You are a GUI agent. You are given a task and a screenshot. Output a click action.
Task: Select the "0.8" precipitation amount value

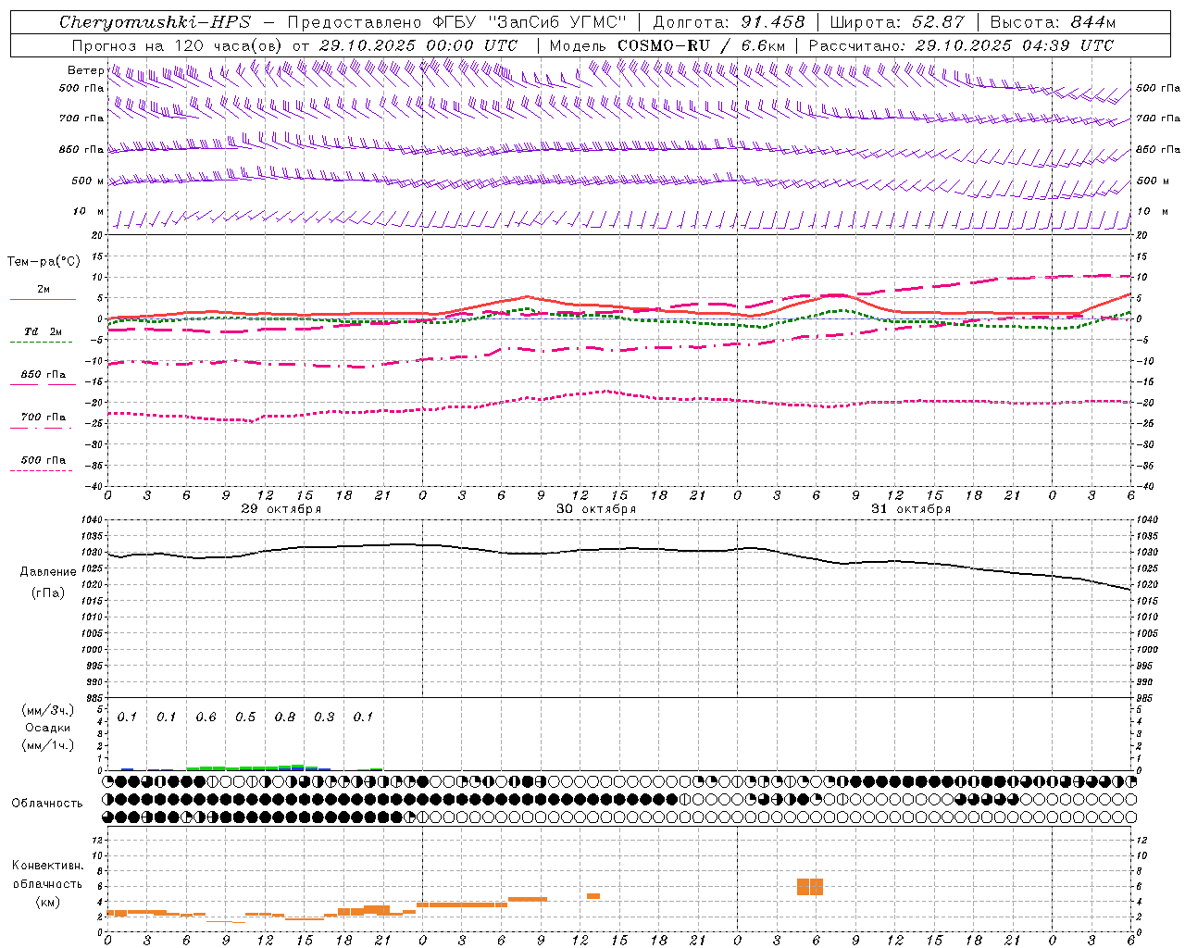tap(285, 717)
